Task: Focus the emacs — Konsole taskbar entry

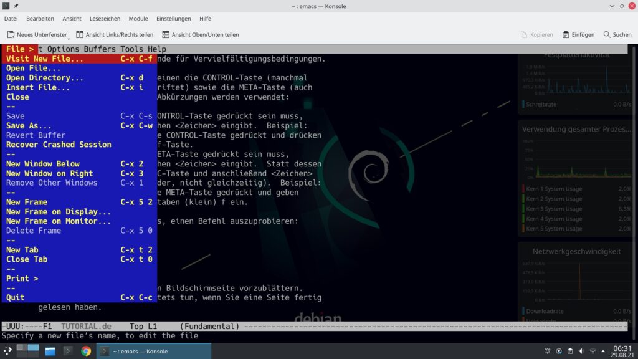Action: click(154, 351)
